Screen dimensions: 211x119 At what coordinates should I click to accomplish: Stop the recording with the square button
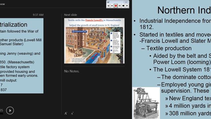pyautogui.click(x=123, y=6)
